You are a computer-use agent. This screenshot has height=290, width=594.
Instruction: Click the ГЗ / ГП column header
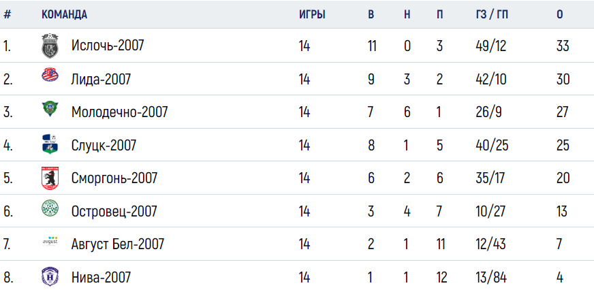[x=492, y=15]
